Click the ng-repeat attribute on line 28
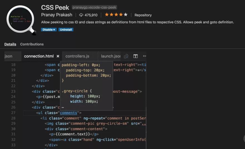245x149 pixels. [115, 118]
